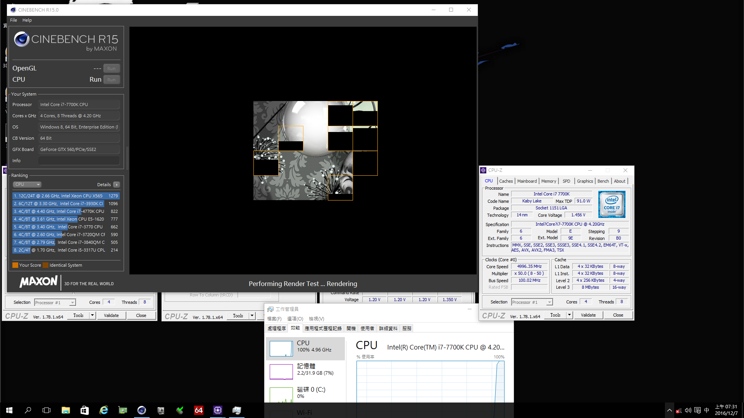Image resolution: width=744 pixels, height=418 pixels.
Task: Switch to SPD tab in CPU-Z
Action: pos(567,181)
